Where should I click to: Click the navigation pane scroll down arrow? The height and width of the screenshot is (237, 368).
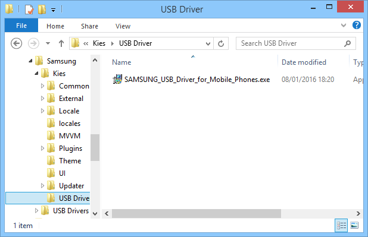[x=95, y=213]
